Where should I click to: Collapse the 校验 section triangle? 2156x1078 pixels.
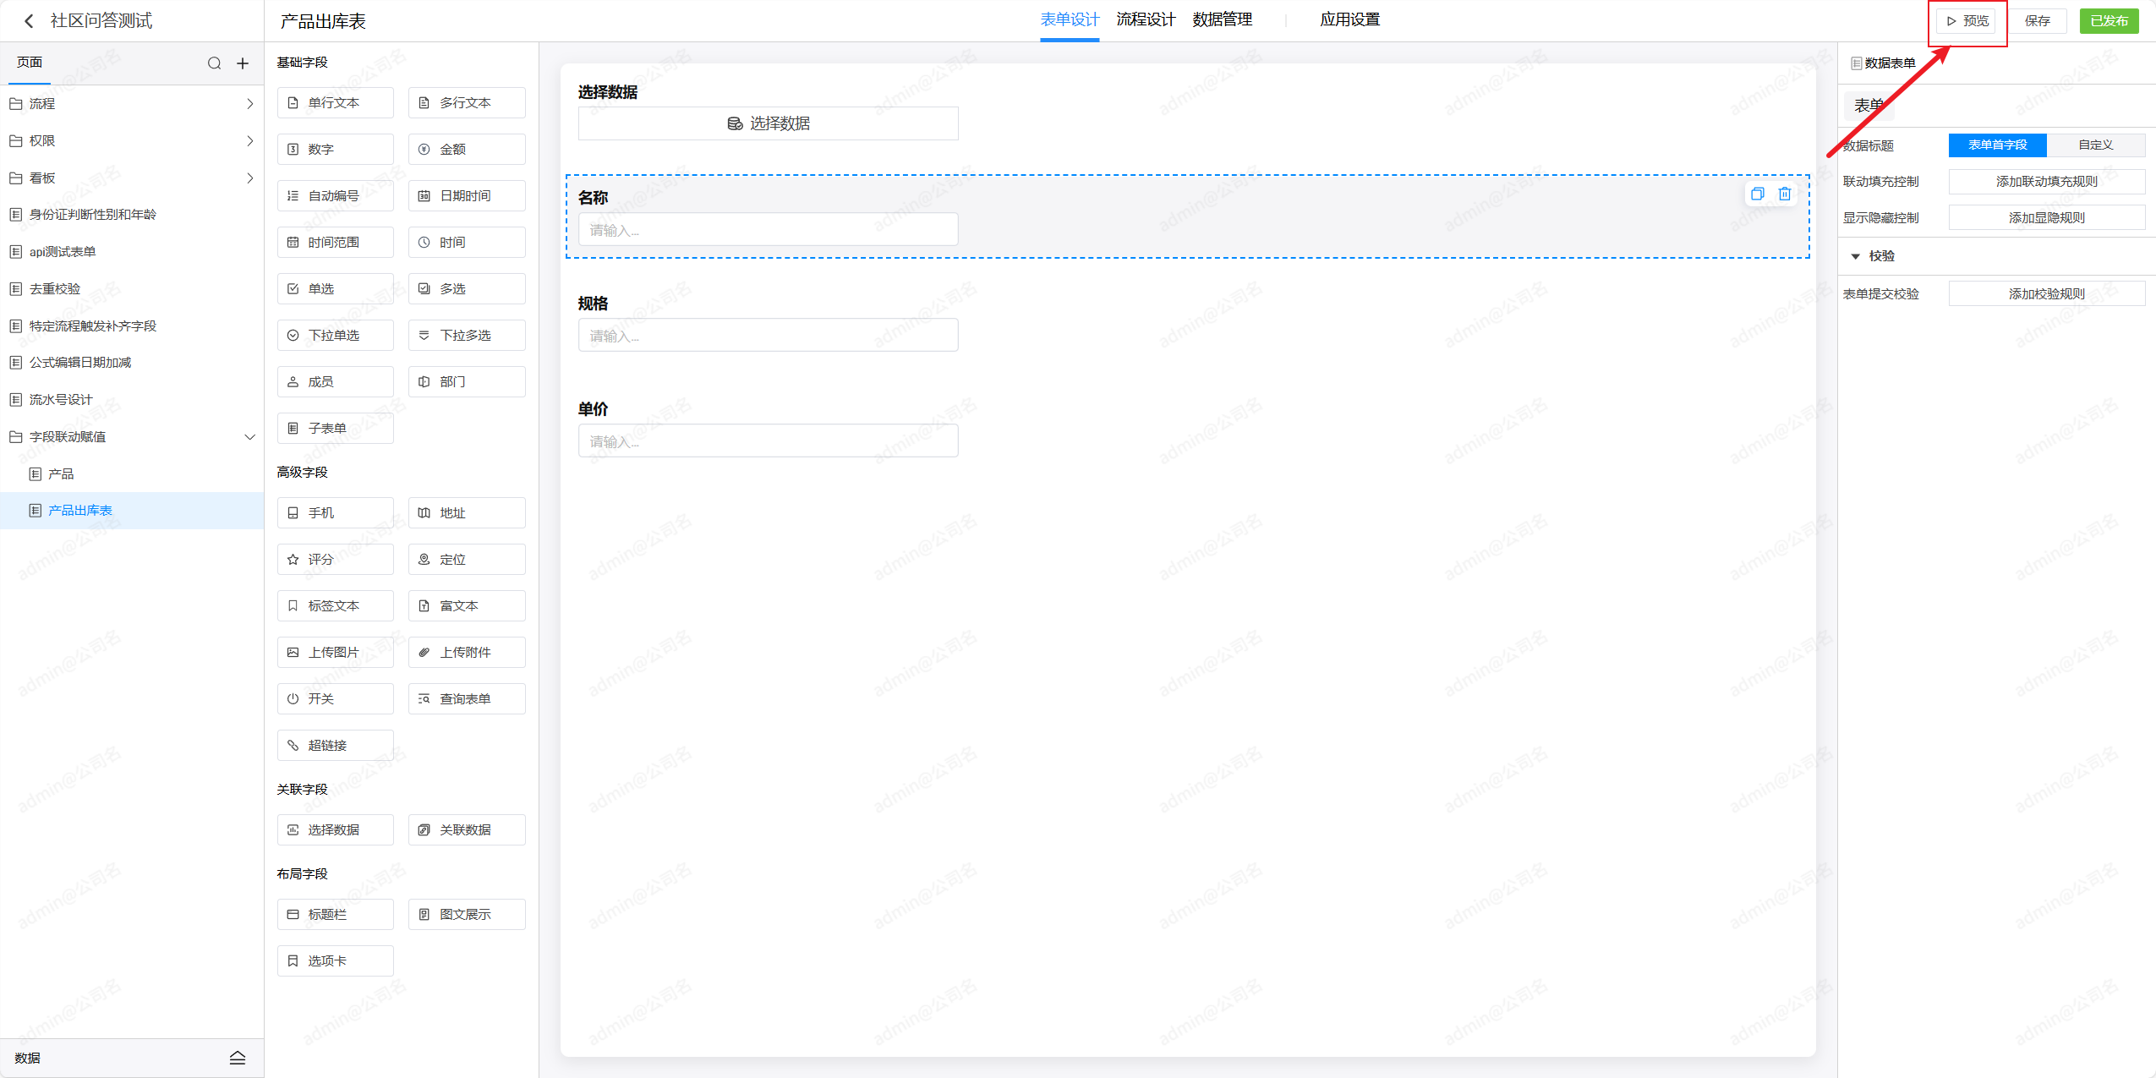pos(1855,256)
